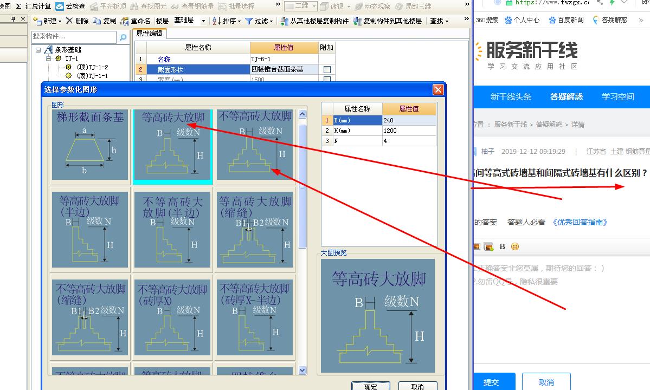Toggle 附加 checkbox for 宽度 row

coord(327,79)
